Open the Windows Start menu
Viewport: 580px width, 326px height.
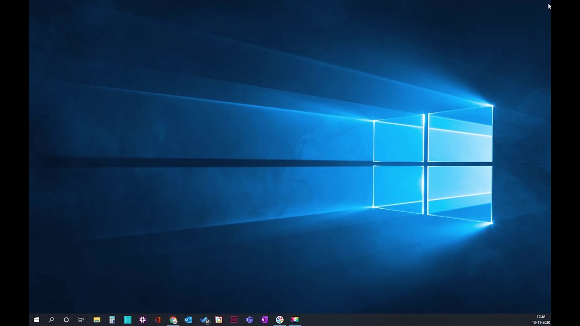(36, 320)
